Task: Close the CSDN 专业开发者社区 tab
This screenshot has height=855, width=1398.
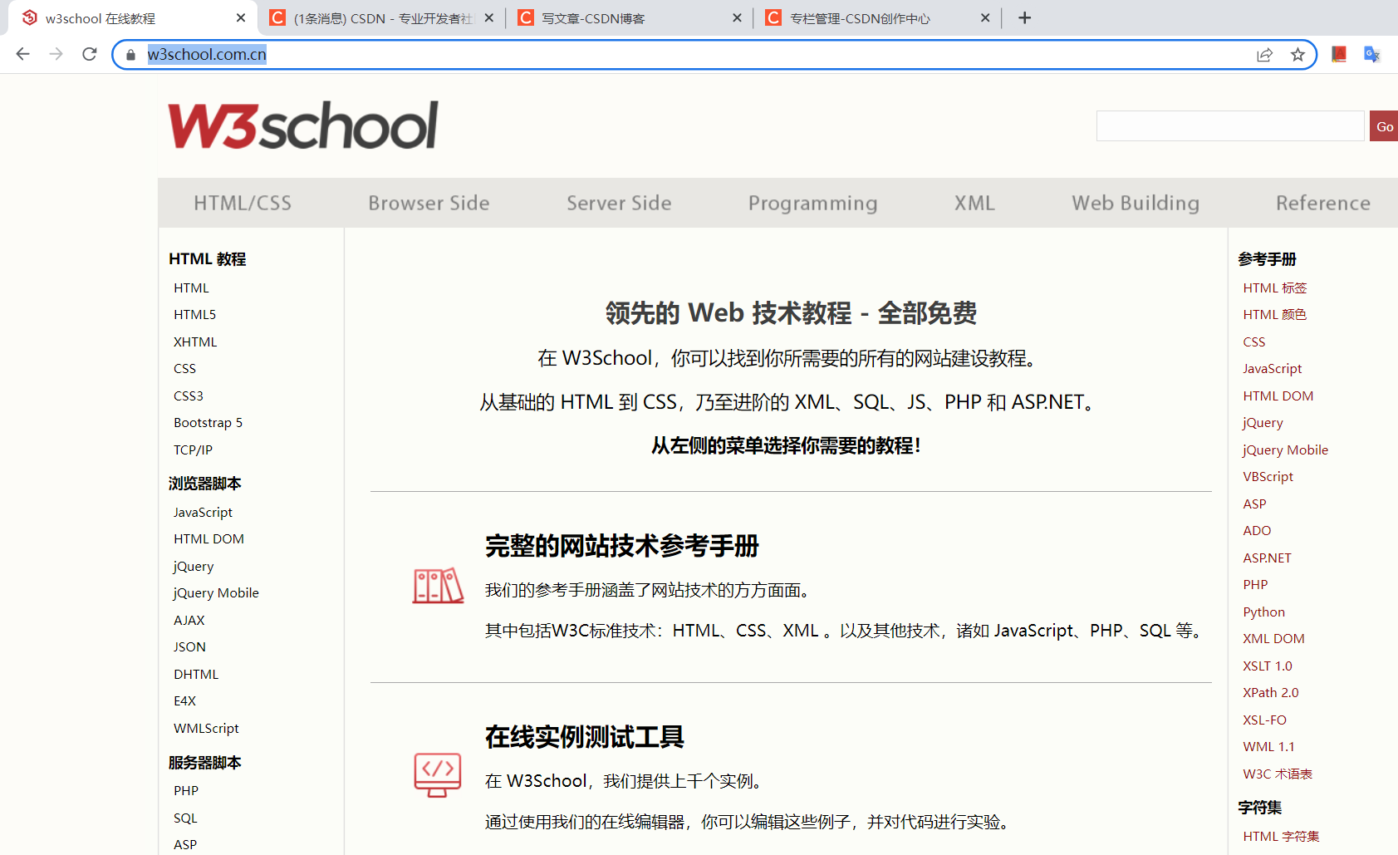Action: (488, 17)
